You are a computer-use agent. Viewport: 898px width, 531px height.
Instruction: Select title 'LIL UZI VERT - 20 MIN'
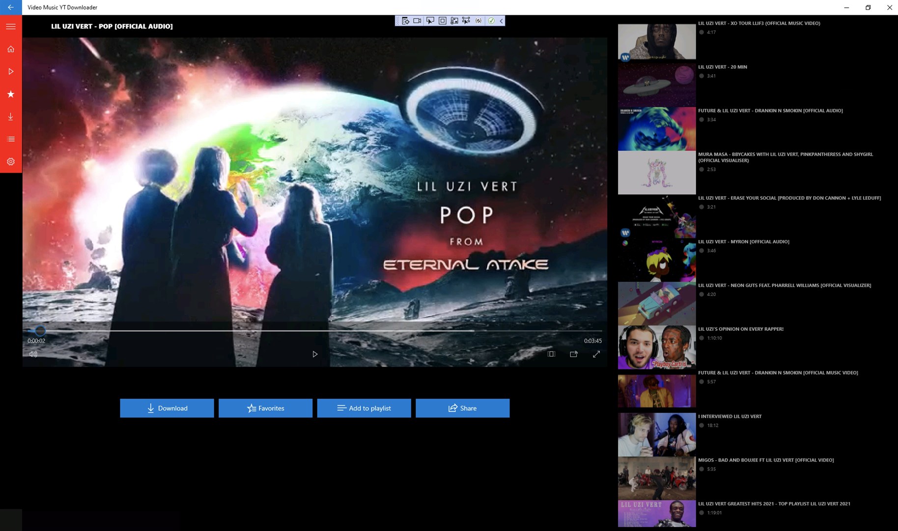723,67
